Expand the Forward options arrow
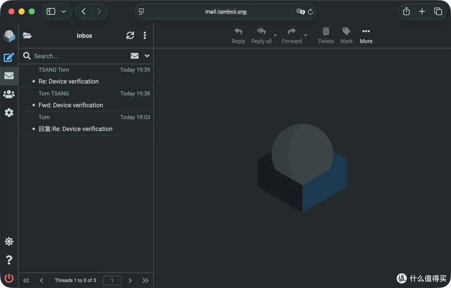 305,35
